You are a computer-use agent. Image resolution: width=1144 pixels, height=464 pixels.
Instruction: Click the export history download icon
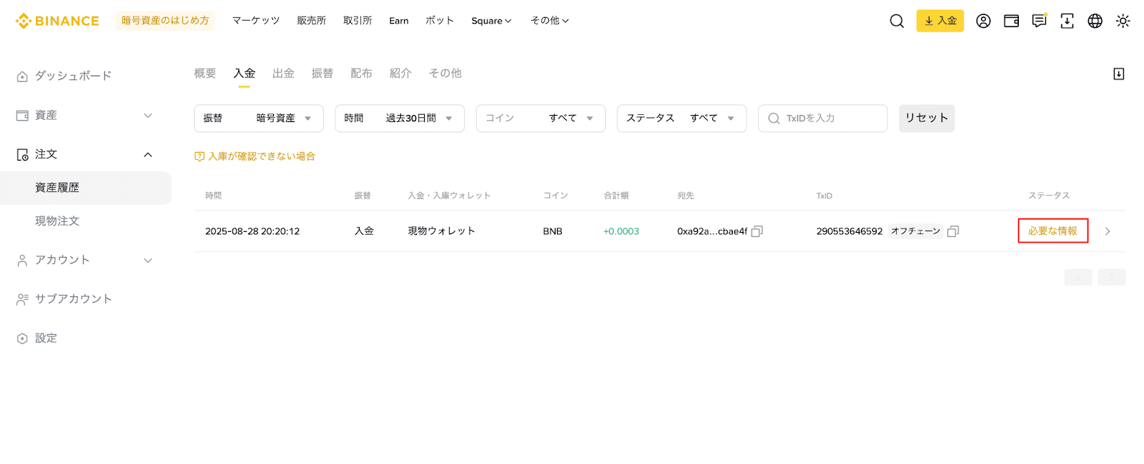(x=1119, y=74)
